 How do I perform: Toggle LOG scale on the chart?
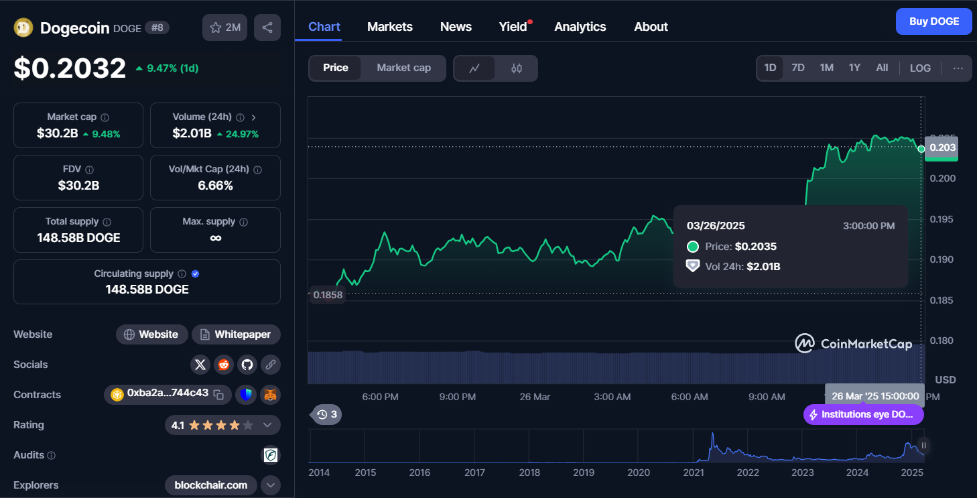920,68
